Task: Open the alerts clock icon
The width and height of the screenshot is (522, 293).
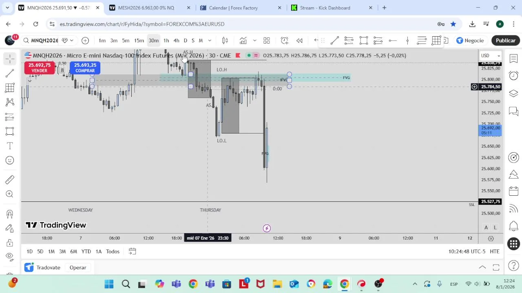Action: click(513, 76)
